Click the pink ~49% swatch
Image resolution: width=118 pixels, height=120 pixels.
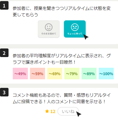[x=20, y=73]
